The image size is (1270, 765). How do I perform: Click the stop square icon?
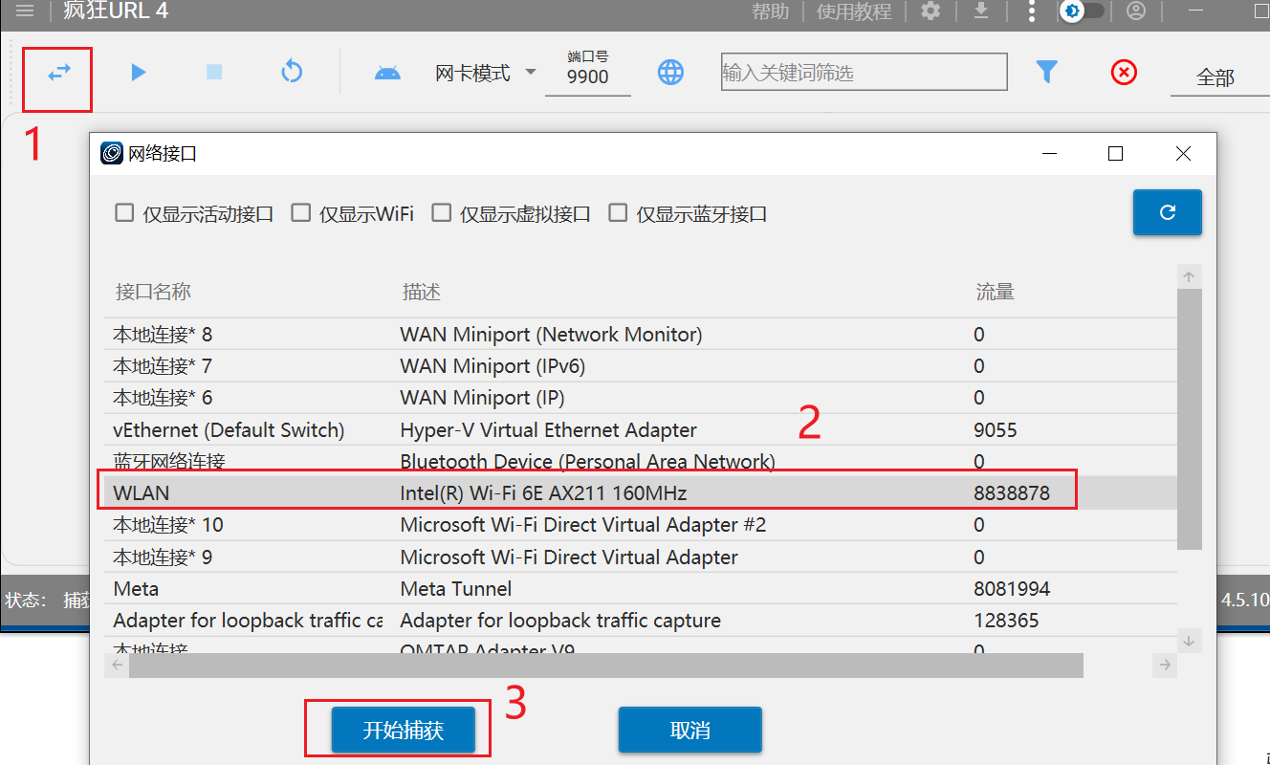(214, 72)
